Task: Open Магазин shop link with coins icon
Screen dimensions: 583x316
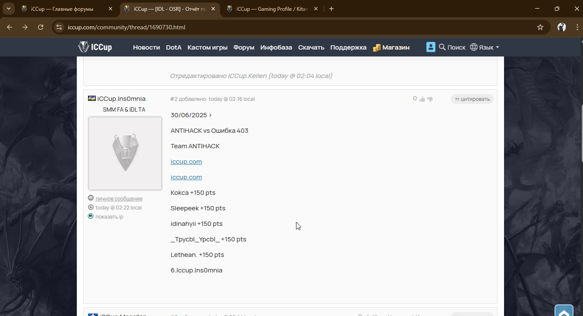Action: (x=391, y=47)
